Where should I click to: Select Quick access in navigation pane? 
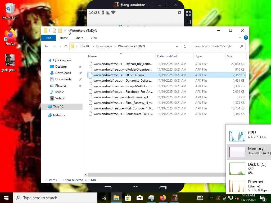(62, 60)
